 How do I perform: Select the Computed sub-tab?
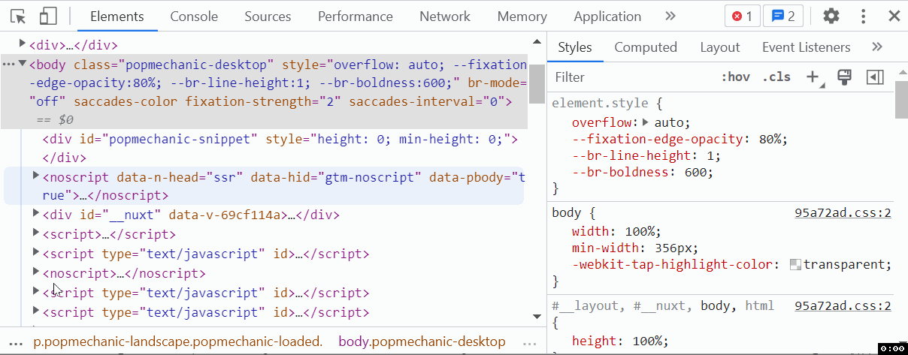646,47
